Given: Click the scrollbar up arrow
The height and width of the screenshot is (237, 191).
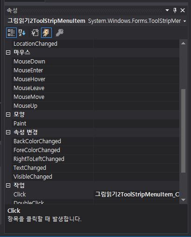Looking at the screenshot, I should pyautogui.click(x=183, y=43).
